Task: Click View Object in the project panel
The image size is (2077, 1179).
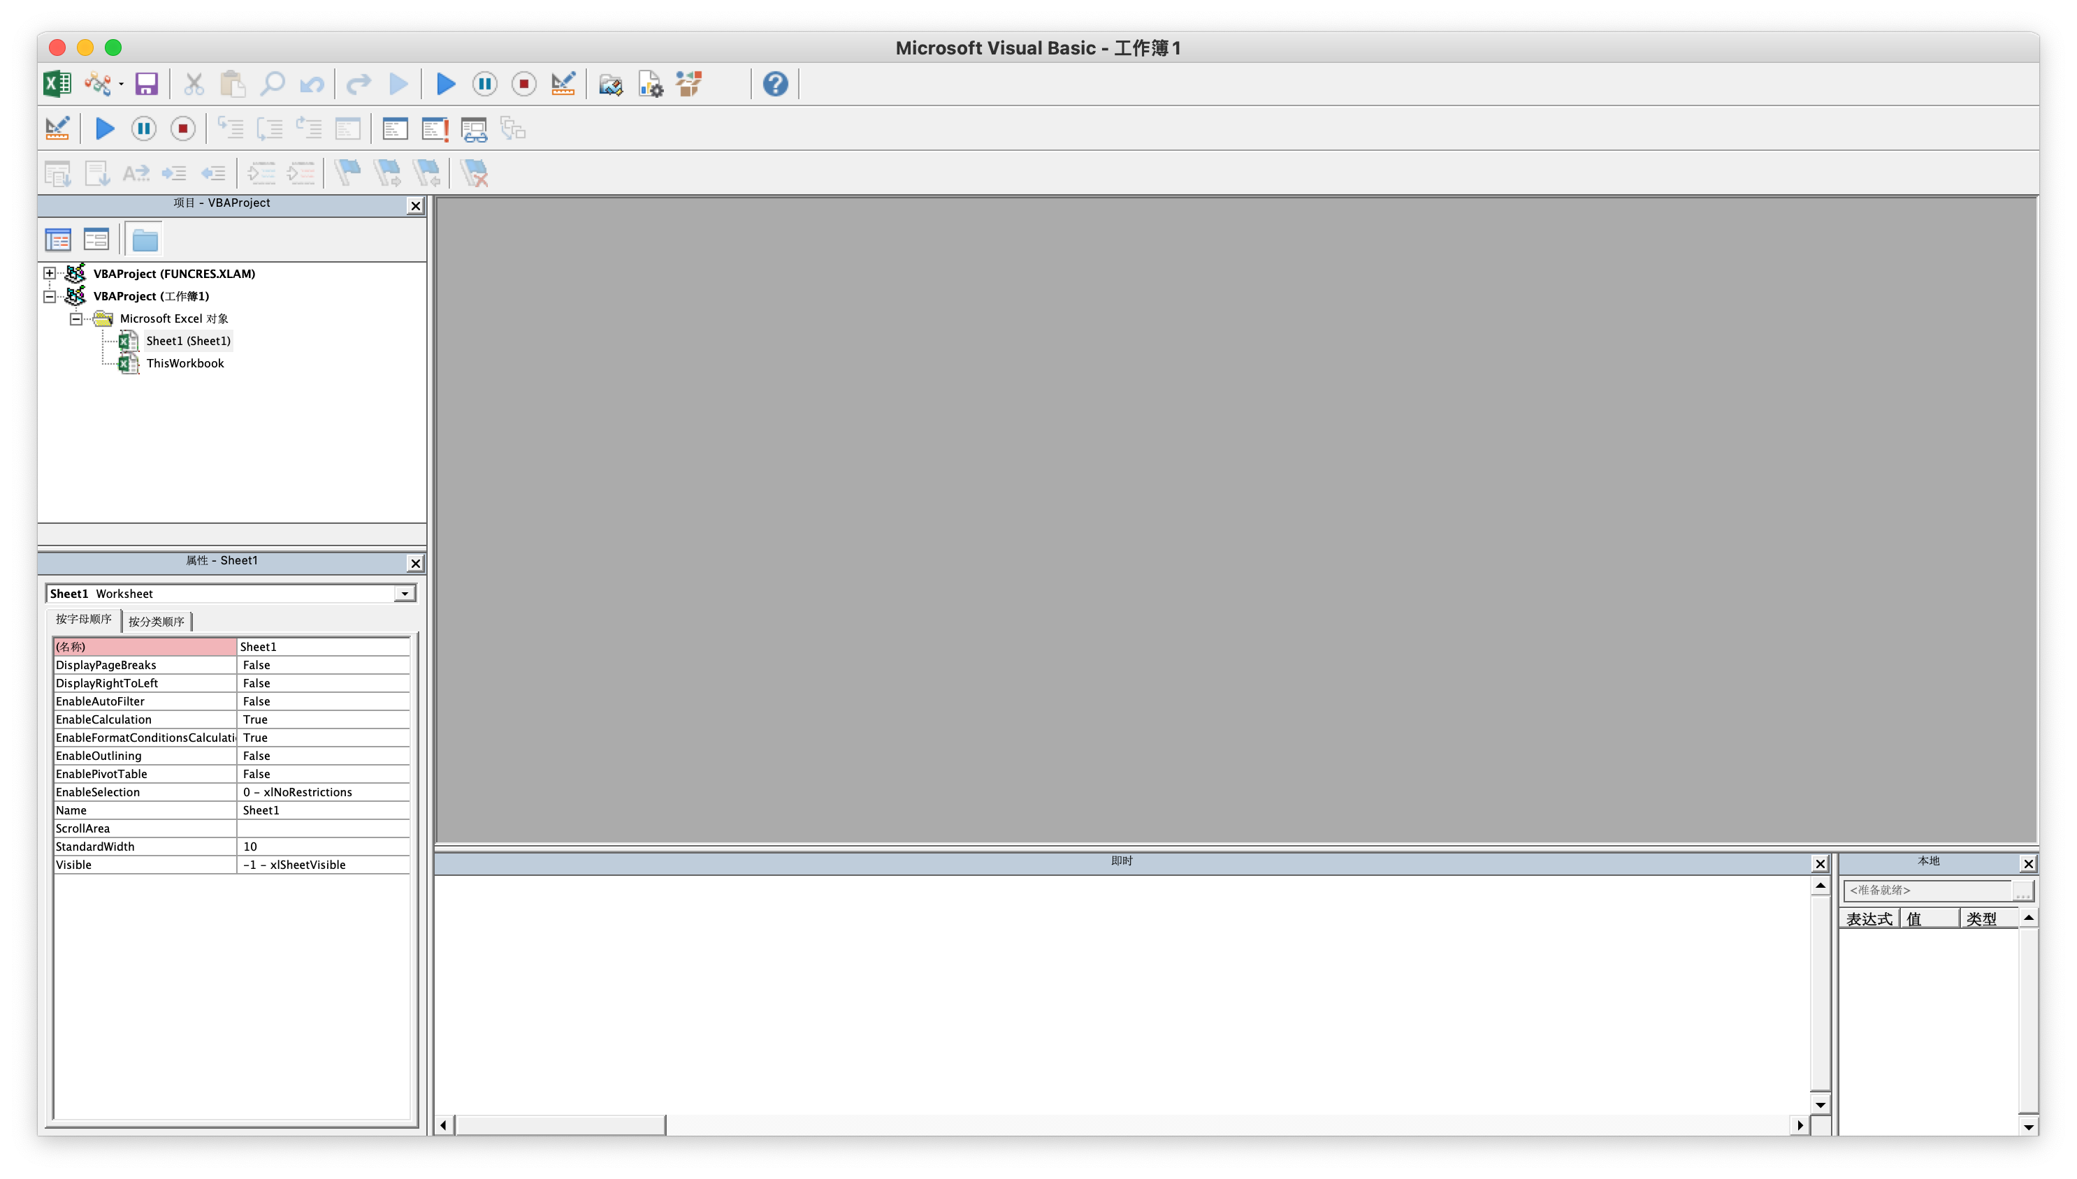Action: coord(96,240)
